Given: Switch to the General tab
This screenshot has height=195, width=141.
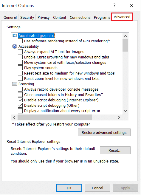Looking at the screenshot, I should [10, 17].
